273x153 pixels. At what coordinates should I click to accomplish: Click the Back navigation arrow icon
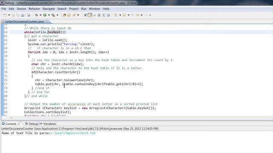[137, 15]
